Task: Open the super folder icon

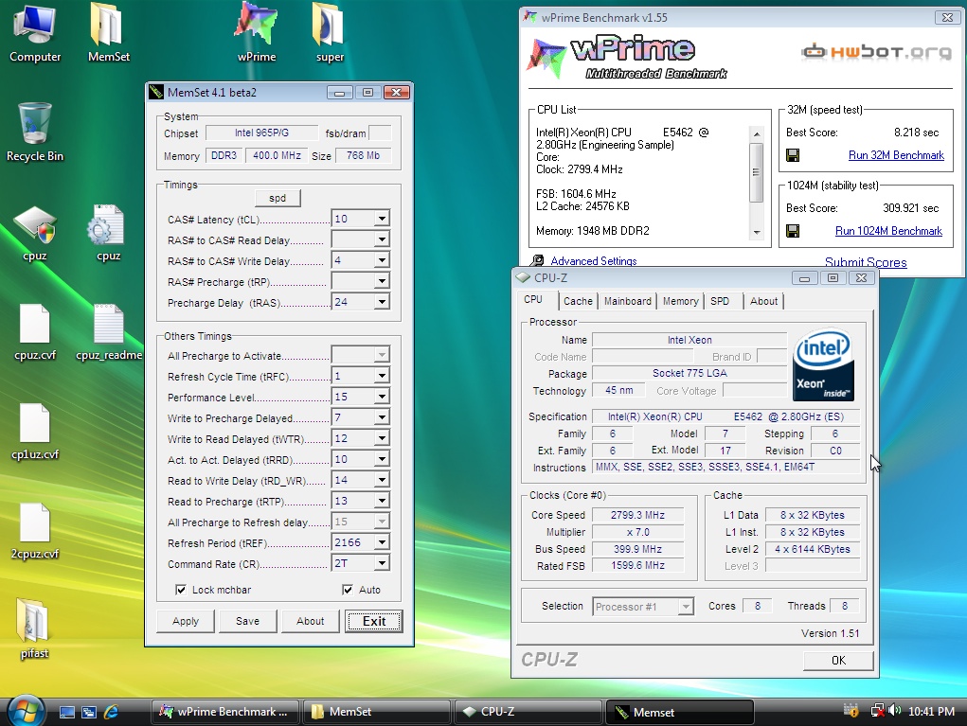Action: tap(330, 32)
